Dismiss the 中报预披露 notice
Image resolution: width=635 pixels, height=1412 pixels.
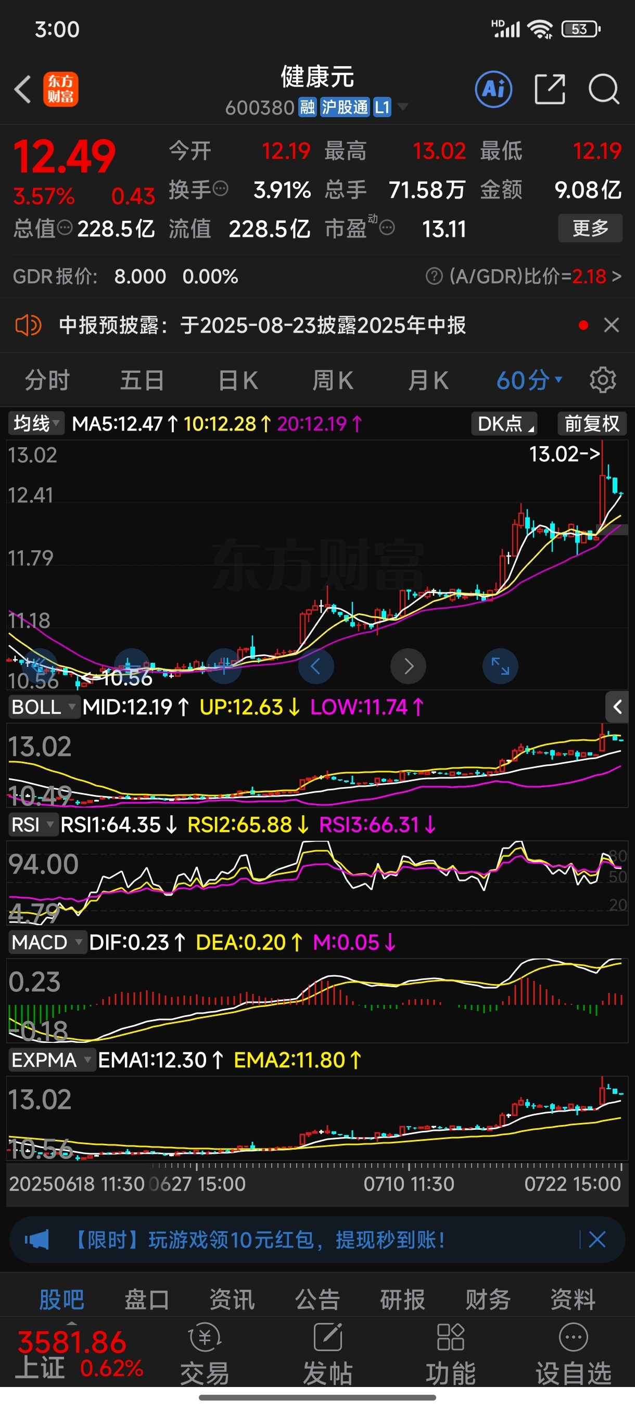[x=612, y=325]
